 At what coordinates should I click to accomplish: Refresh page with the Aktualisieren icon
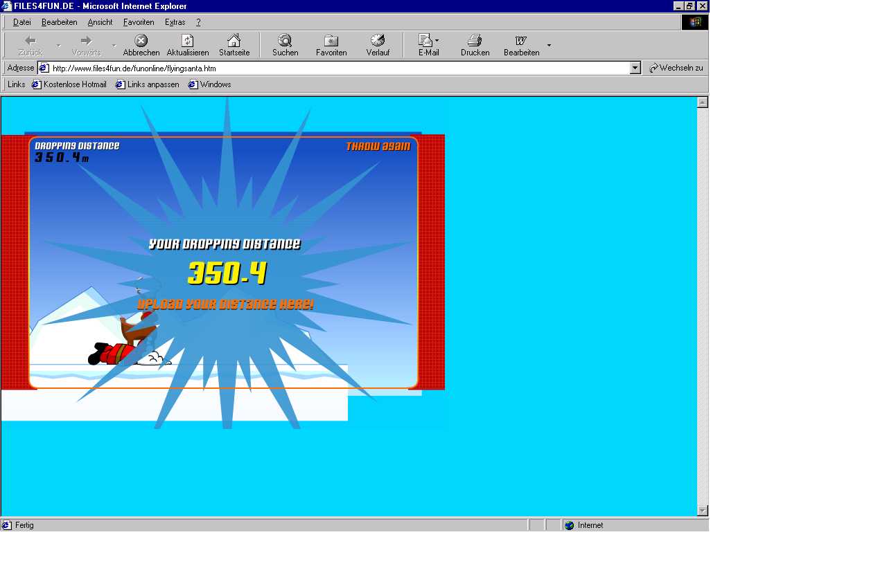(187, 41)
